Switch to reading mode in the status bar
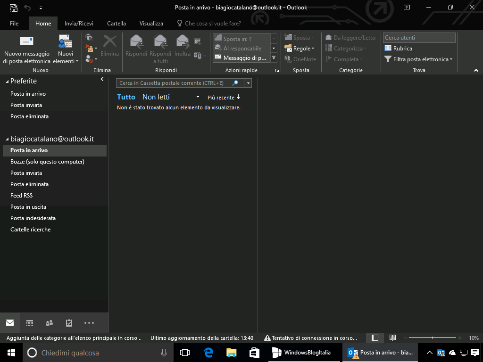483x362 pixels. tap(392, 338)
